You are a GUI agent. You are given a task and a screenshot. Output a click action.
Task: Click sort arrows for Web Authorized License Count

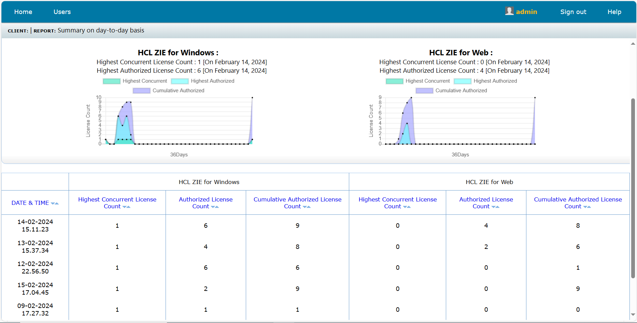click(x=495, y=207)
